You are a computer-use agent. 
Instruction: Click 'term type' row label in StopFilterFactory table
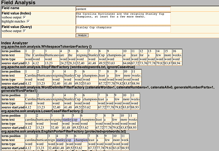click(x=8, y=80)
